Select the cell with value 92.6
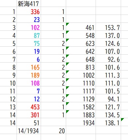The height and width of the screenshot is (140, 128). (108, 59)
